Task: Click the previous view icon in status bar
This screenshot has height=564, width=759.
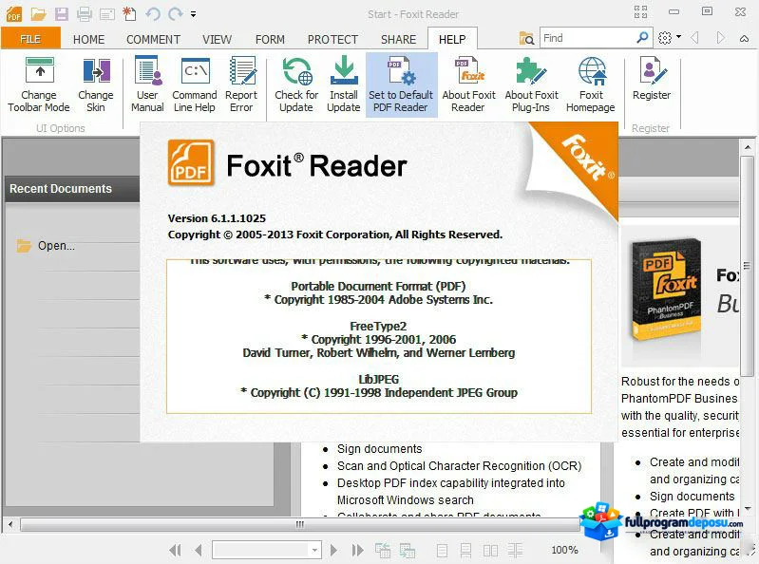Action: coord(383,550)
